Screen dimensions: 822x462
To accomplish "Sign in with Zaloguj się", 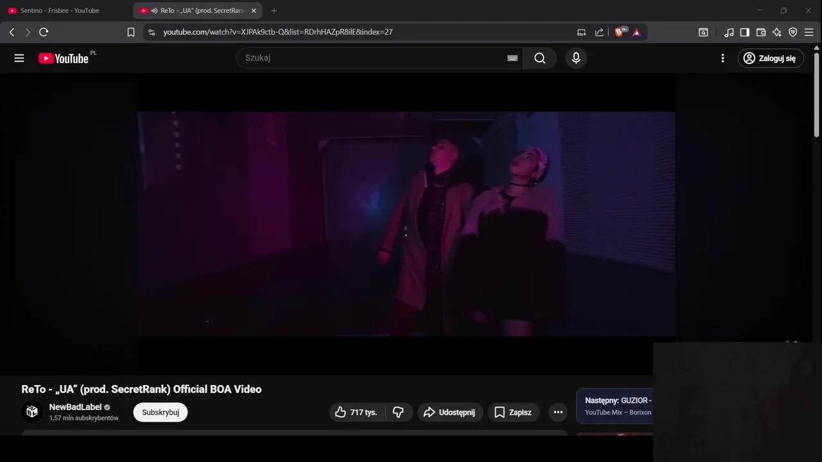I will (x=771, y=58).
